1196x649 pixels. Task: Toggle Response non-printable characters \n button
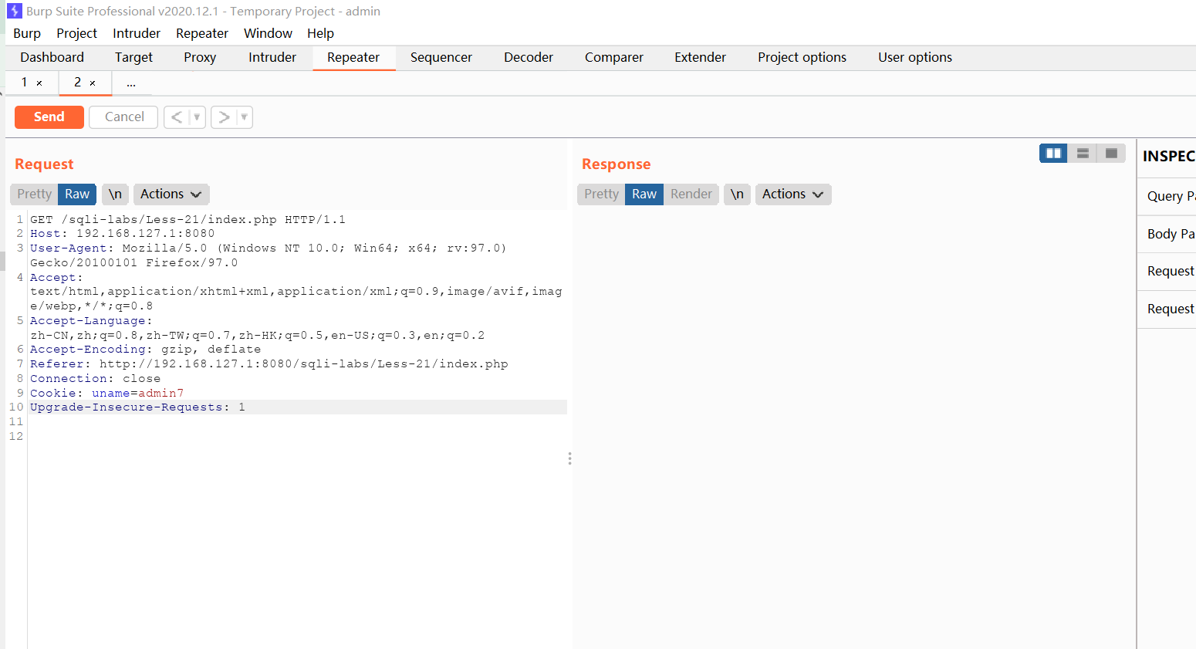[737, 194]
